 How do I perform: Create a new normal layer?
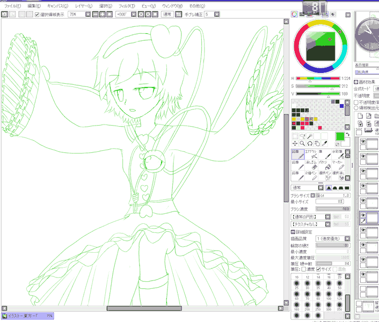(x=360, y=116)
